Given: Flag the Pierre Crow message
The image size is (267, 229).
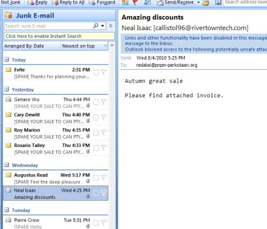Looking at the screenshot, I should point(104,223).
